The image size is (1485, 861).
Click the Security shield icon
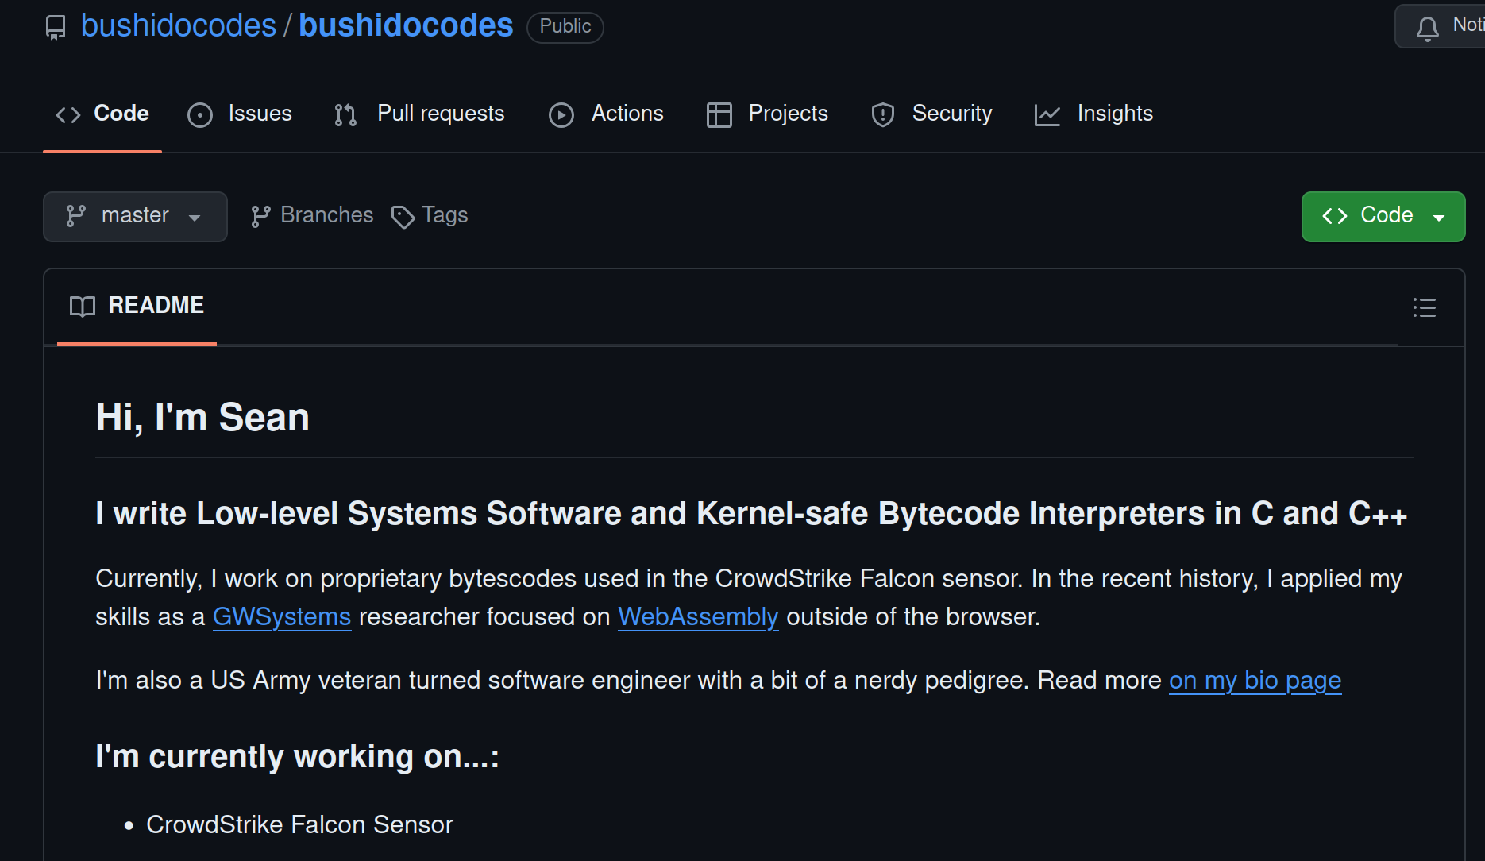coord(883,115)
